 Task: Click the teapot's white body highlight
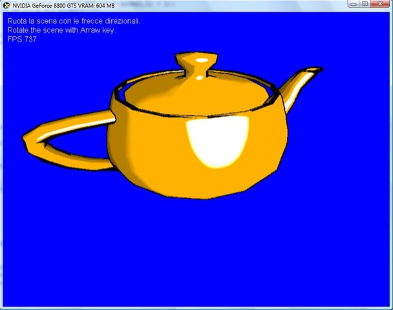217,141
